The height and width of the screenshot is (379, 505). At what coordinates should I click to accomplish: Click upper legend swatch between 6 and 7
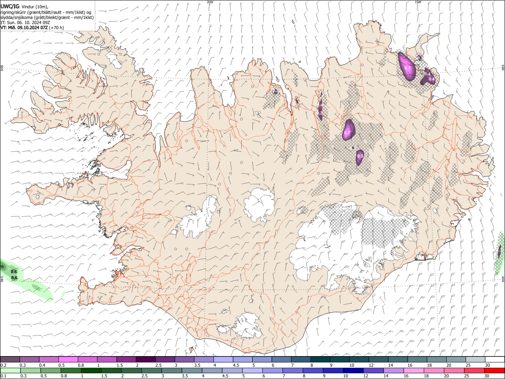tap(281, 359)
